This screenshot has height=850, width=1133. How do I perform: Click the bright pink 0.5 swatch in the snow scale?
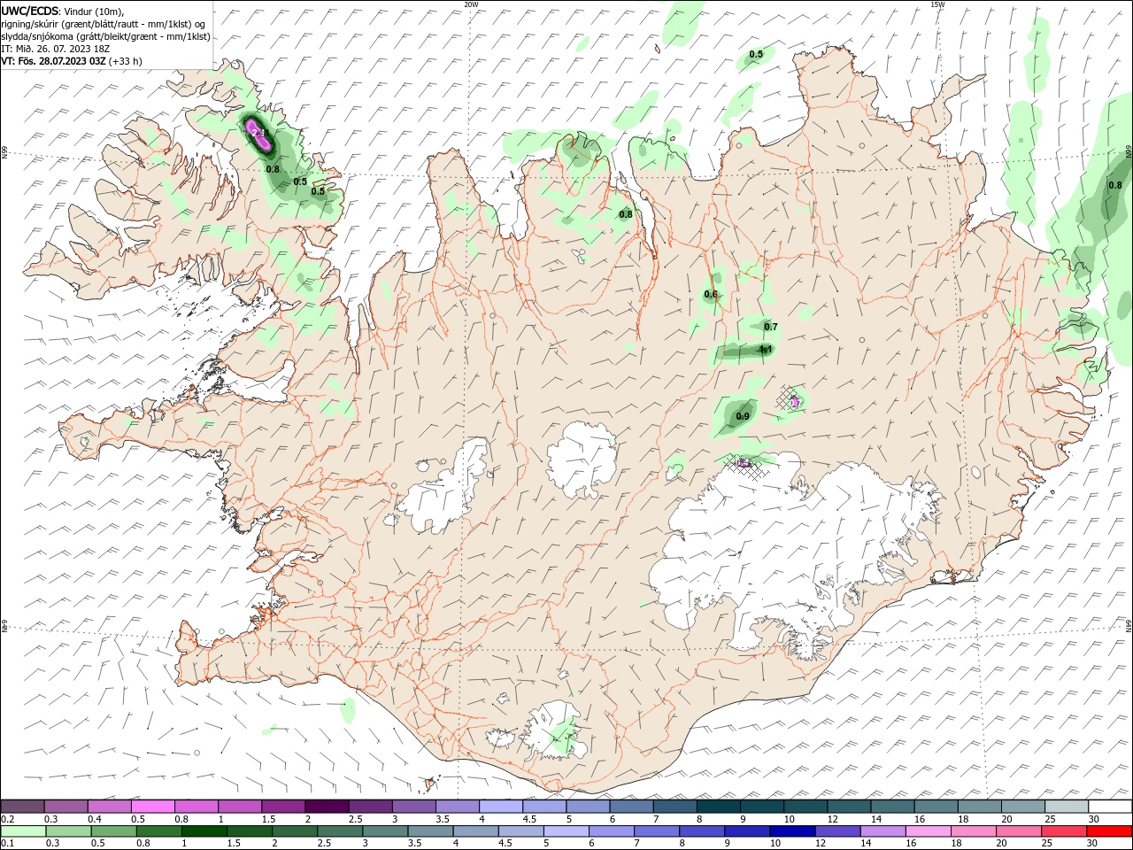click(x=153, y=807)
